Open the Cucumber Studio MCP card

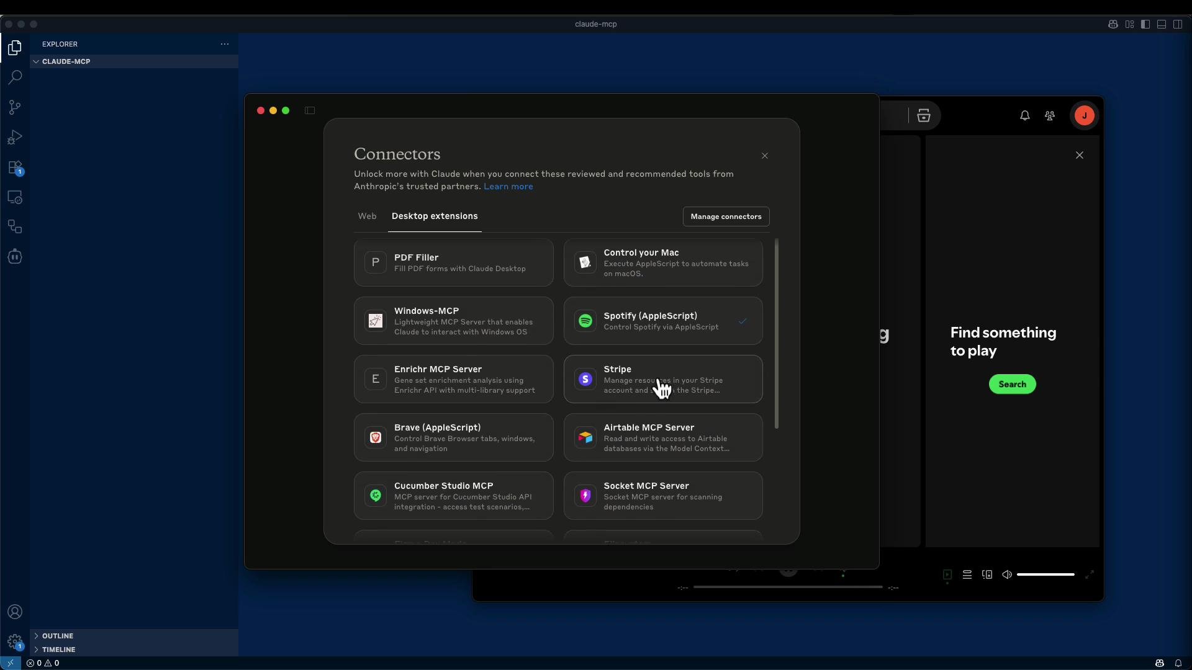453,496
